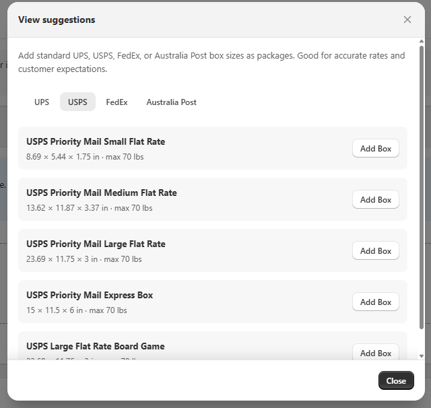Click the View suggestions heading
431x408 pixels.
[57, 20]
